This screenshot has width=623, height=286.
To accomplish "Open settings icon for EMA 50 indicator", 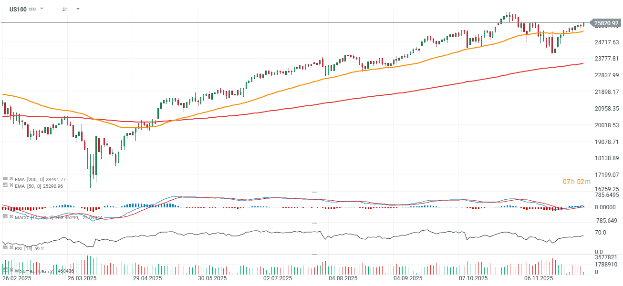I will point(5,185).
